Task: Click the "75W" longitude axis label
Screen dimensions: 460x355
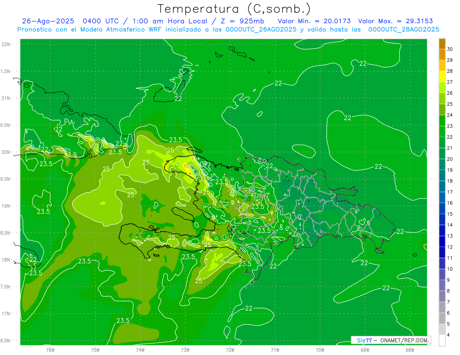Action: 95,350
